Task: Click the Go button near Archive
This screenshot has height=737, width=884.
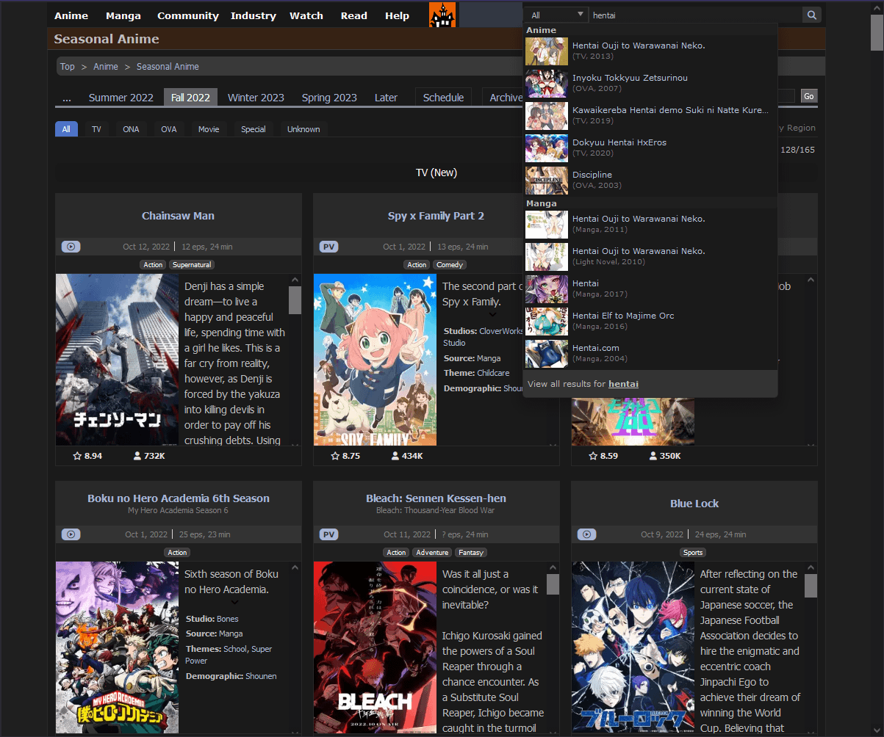Action: (x=808, y=96)
